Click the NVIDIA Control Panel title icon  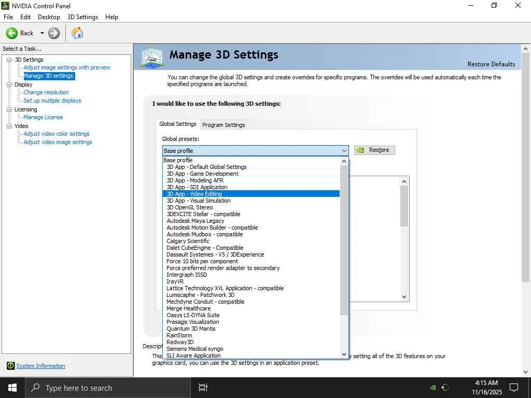[5, 6]
